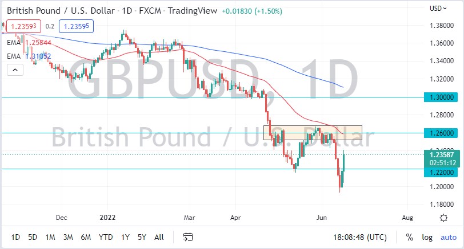Screen dimensions: 464x249
Task: Show the 5Y time range
Action: 142,237
